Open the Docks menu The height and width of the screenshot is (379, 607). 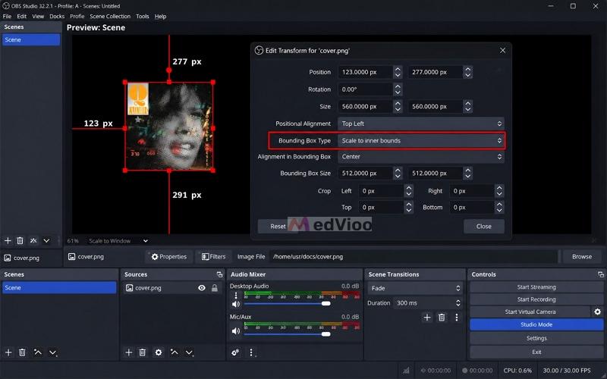57,16
